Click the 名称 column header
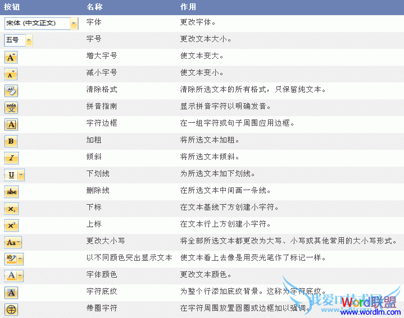404x318 pixels. pyautogui.click(x=94, y=7)
